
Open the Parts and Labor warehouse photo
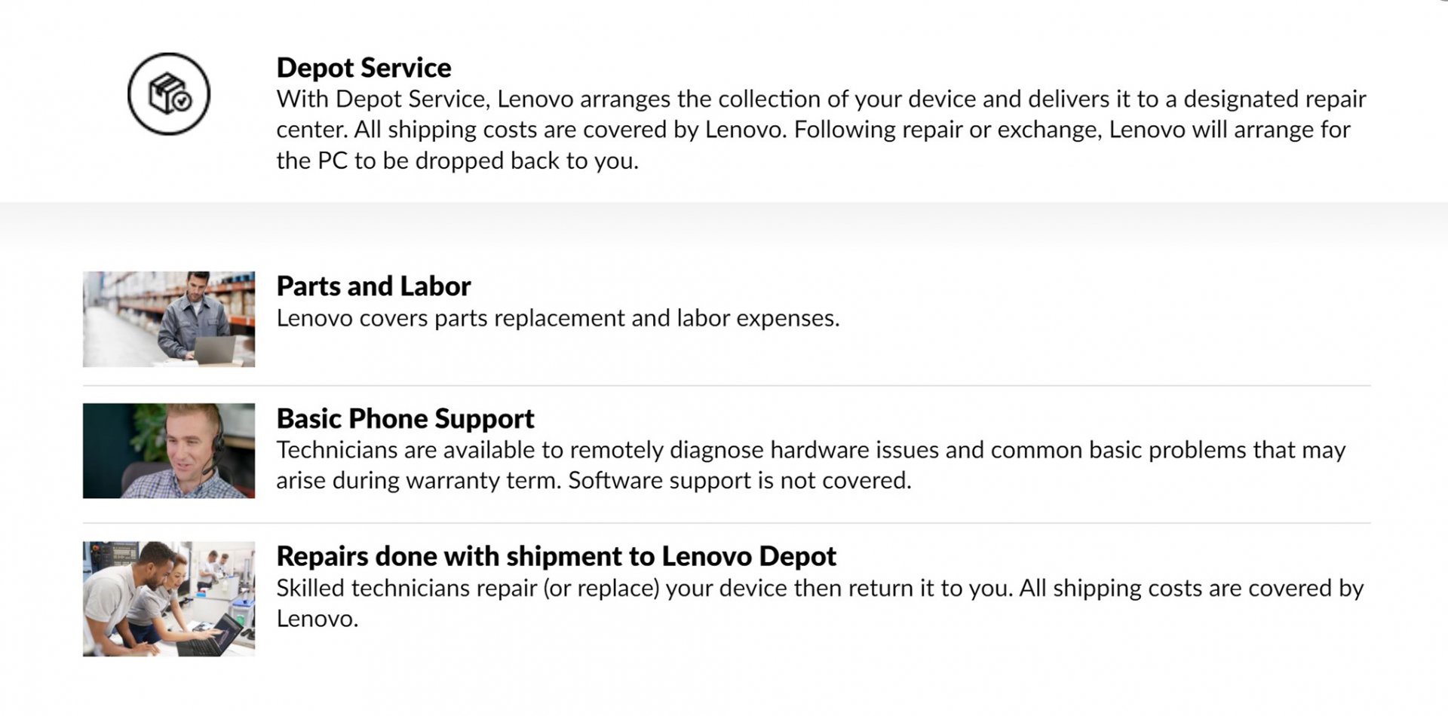(x=169, y=320)
